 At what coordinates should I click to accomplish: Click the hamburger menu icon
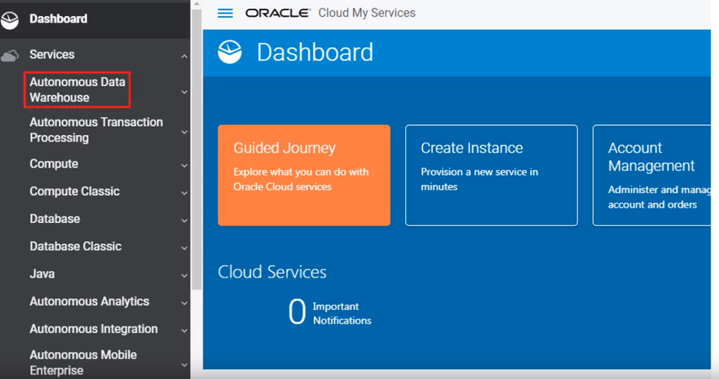point(225,13)
